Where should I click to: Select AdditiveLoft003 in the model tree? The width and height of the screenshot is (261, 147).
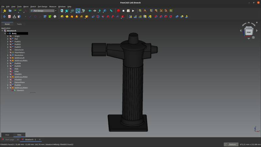coord(21,88)
